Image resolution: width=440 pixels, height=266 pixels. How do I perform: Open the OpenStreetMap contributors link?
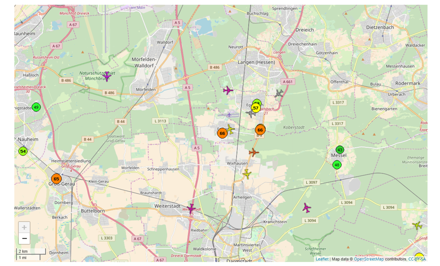[x=369, y=259]
